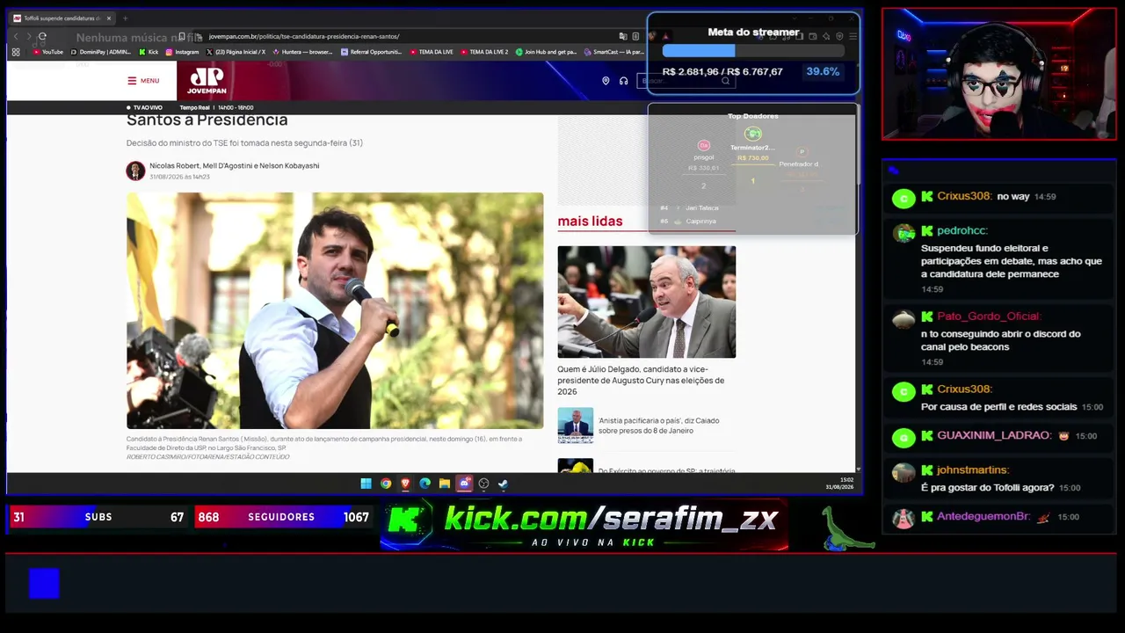Open the YouTube bookmark
The height and width of the screenshot is (633, 1125).
coord(48,52)
